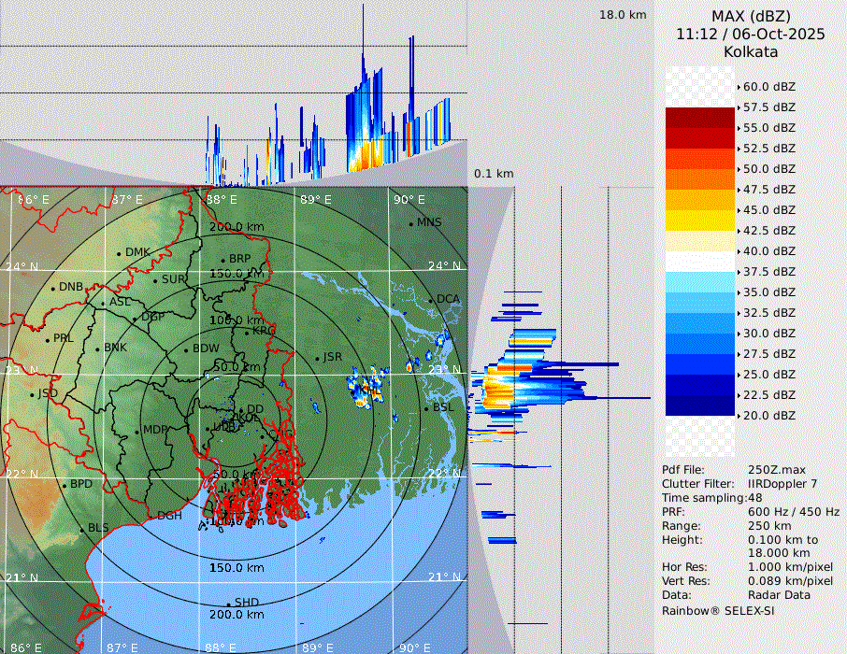Click the Clutter Filter IIRDoppler 7 value

pyautogui.click(x=782, y=484)
